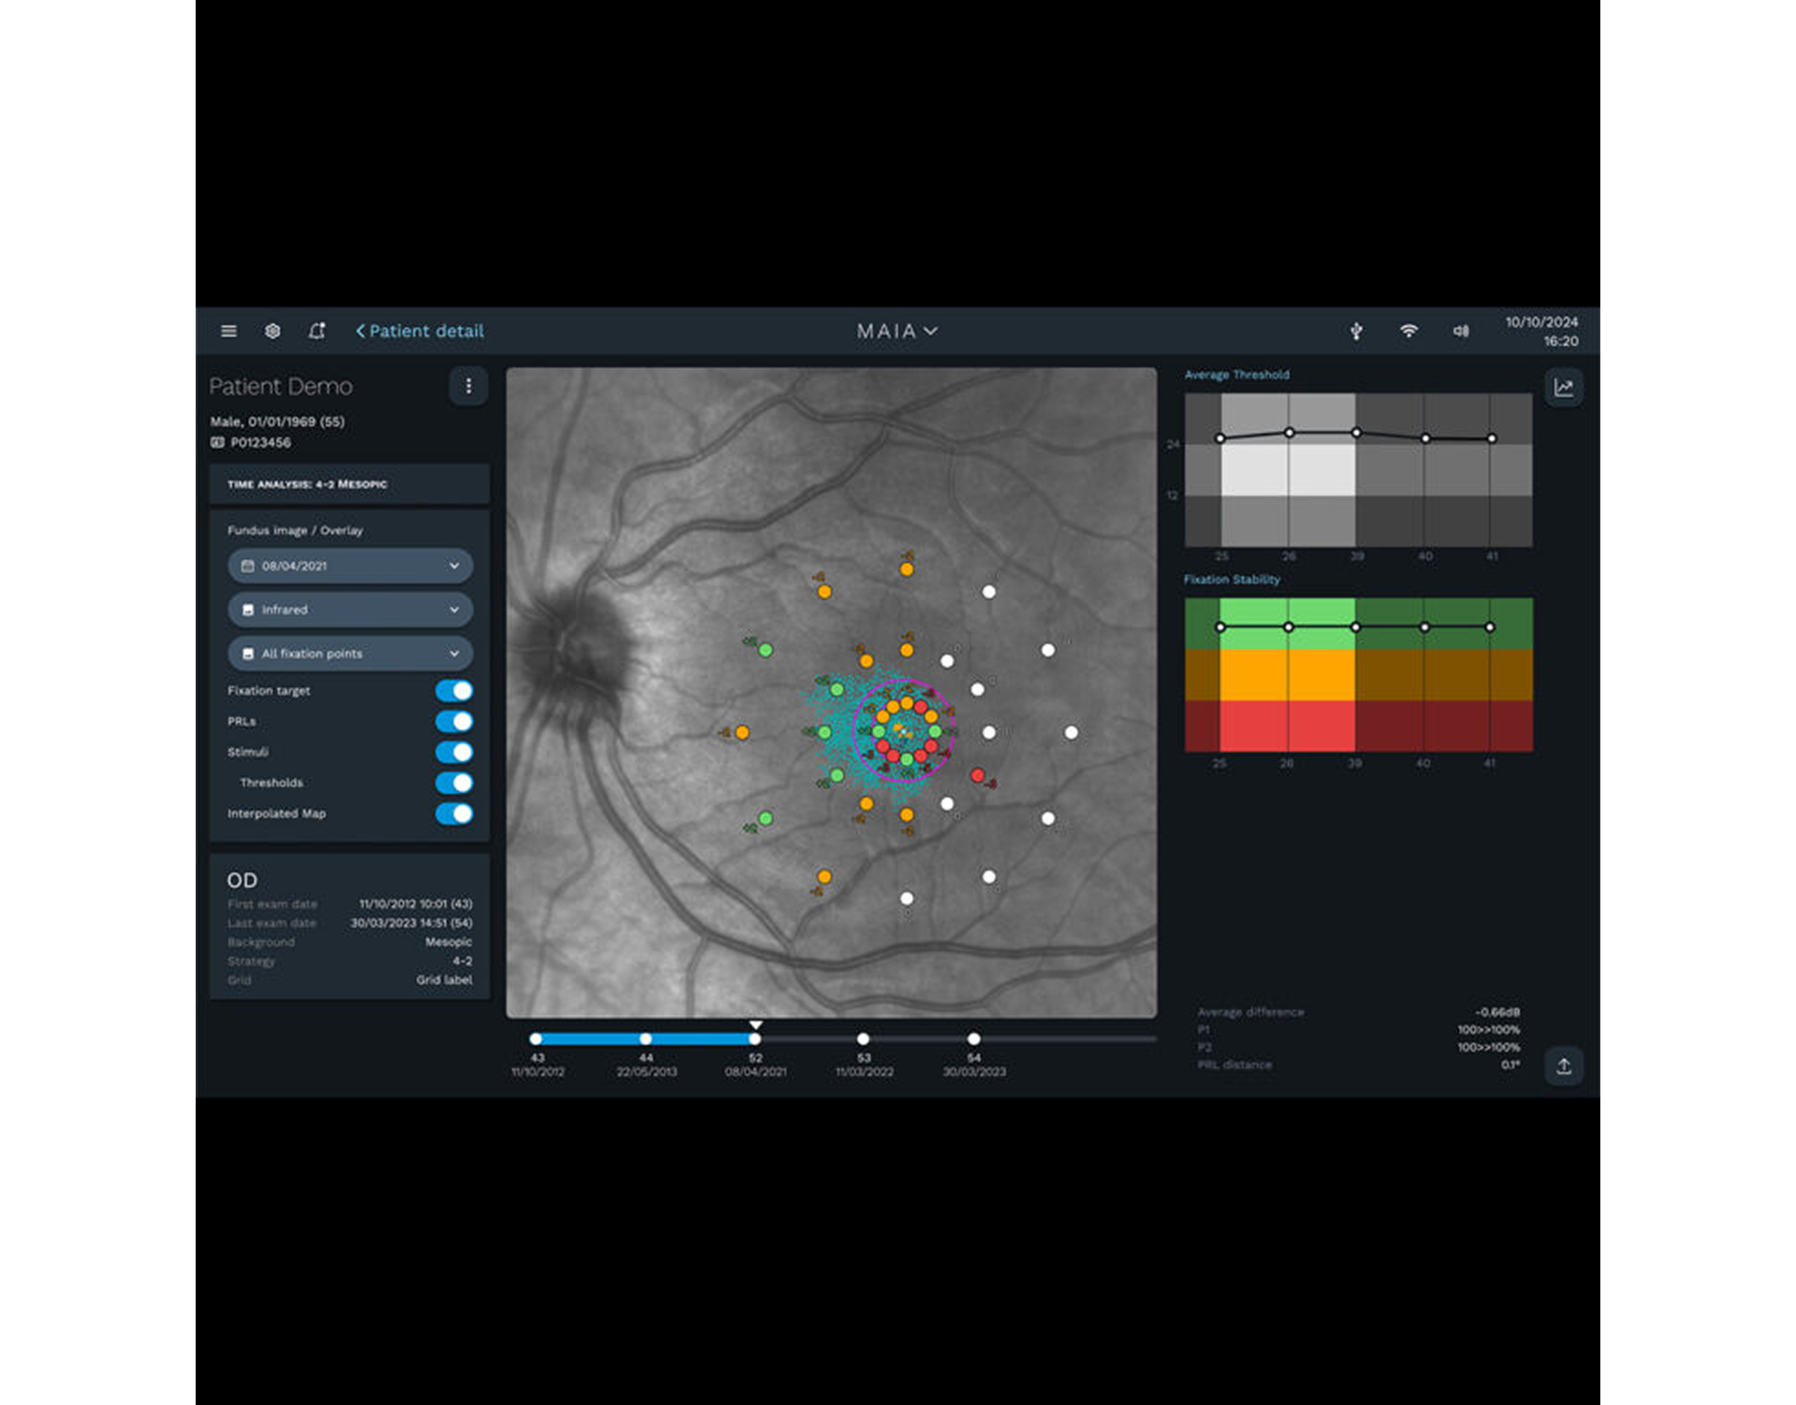Click the 10/10/2024 date in top bar
The height and width of the screenshot is (1405, 1796).
1542,321
